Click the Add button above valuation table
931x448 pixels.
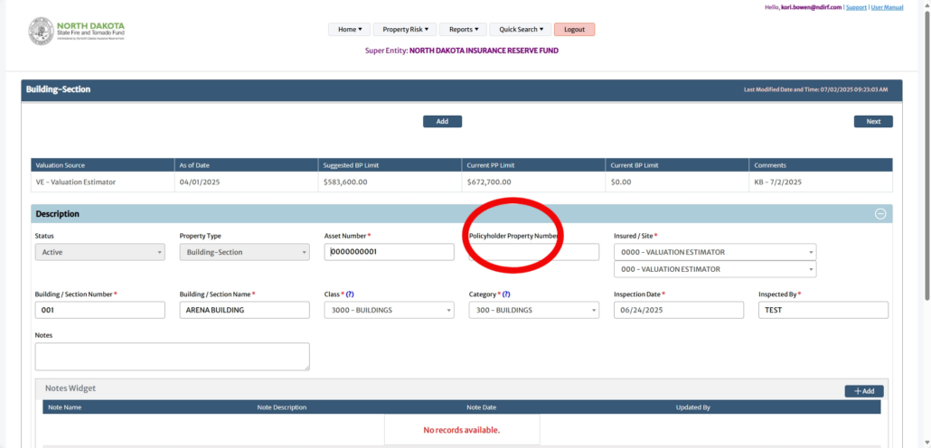coord(442,121)
